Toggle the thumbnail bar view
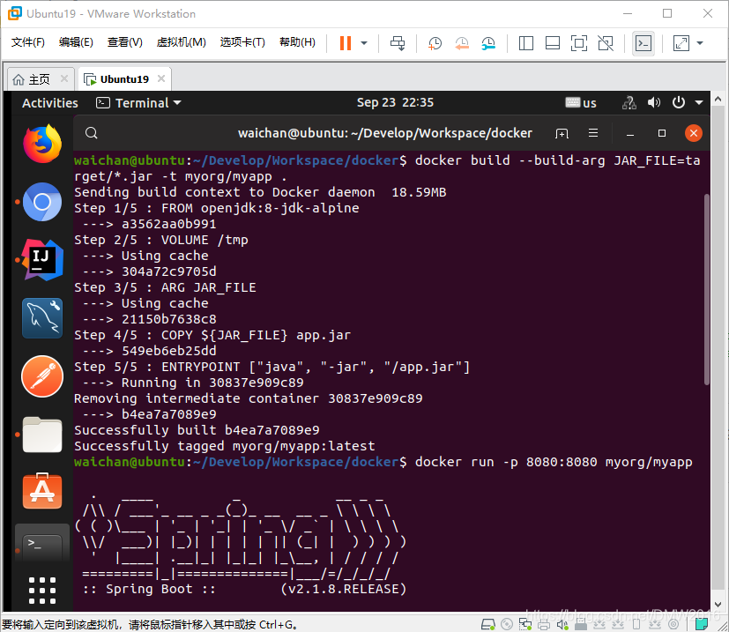The width and height of the screenshot is (729, 632). [553, 43]
